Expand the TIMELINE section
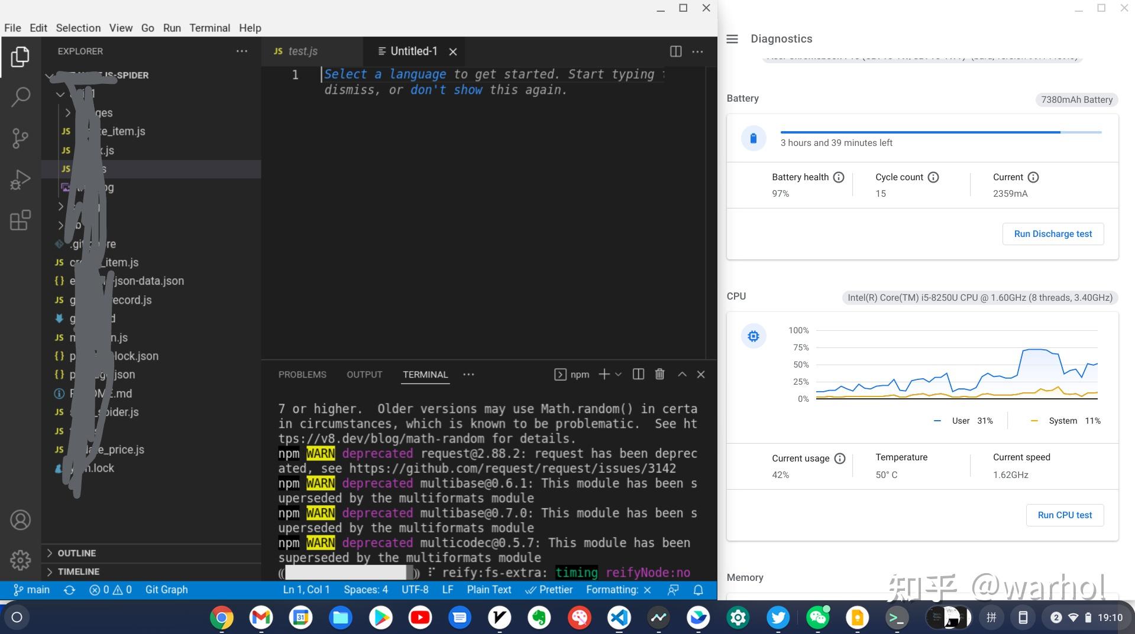Screen dimensions: 1135x634 pyautogui.click(x=151, y=571)
